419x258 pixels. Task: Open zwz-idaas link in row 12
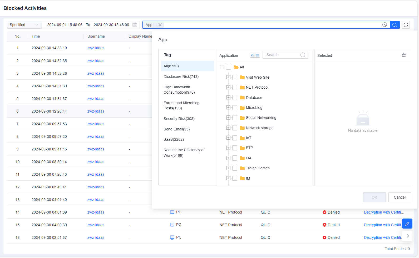[96, 187]
